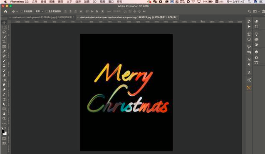The image size is (265, 154).
Task: Select the Crop tool
Action: tap(4, 42)
